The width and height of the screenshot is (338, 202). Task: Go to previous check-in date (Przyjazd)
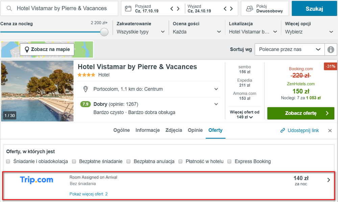click(172, 9)
